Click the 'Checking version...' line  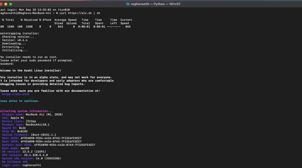18,37
